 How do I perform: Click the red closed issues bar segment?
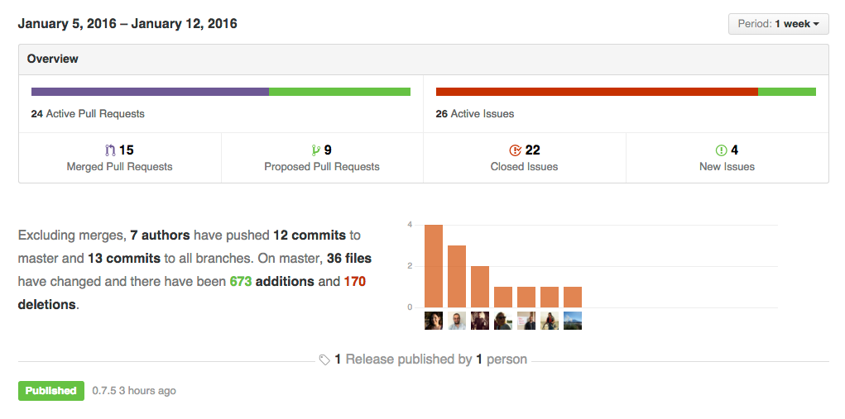[x=597, y=92]
